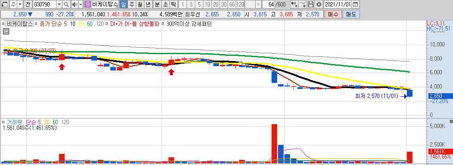453x165 pixels.
Task: Select the 60 interval button
Action: 232,4
